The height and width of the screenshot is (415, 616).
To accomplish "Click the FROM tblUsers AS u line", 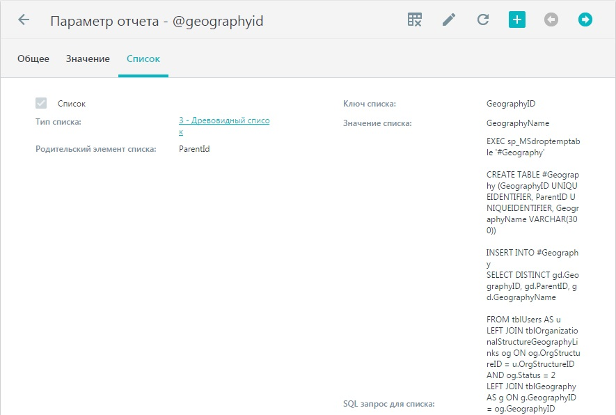I will click(523, 320).
